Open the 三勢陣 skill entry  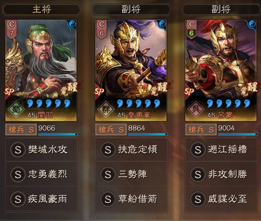click(x=131, y=174)
